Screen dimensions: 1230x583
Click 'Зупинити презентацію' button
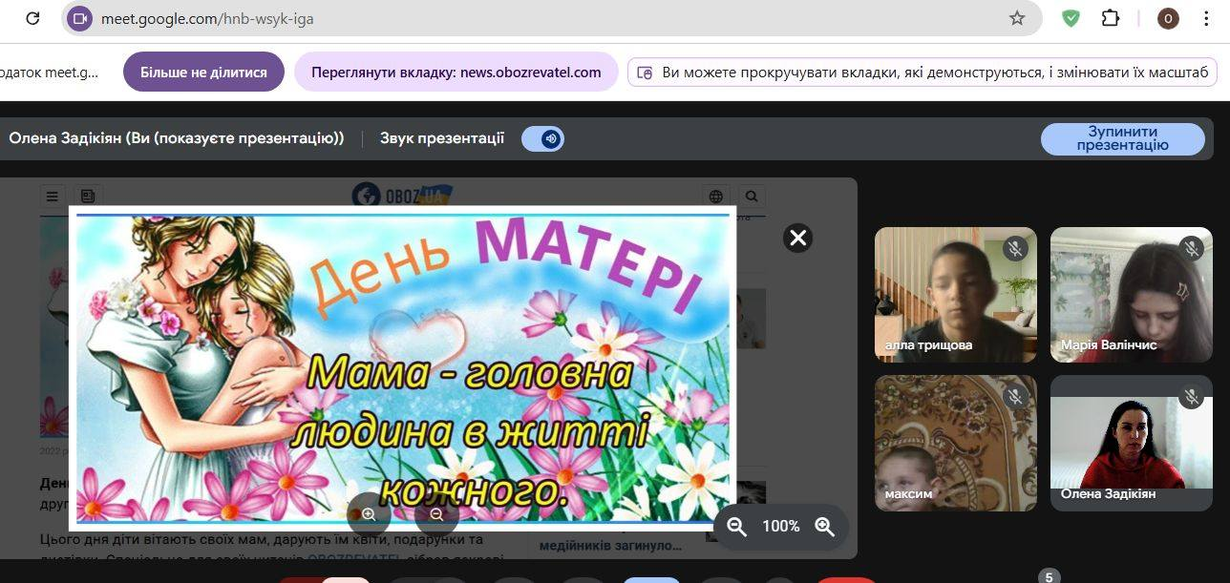coord(1122,139)
